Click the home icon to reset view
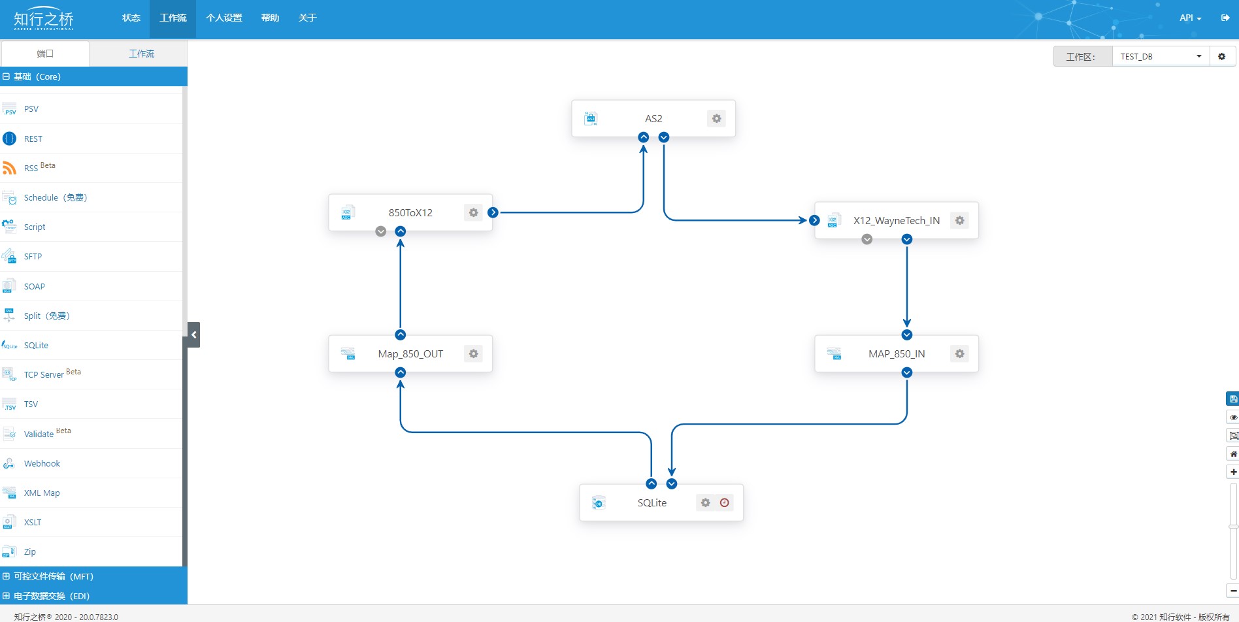Screen dimensions: 1239x622 point(1232,453)
